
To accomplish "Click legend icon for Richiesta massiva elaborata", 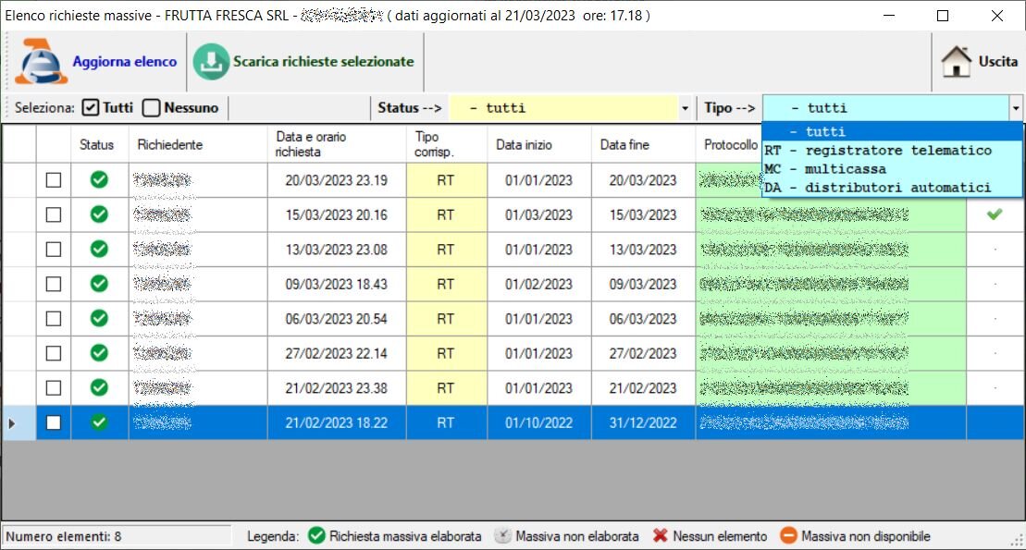I will (316, 536).
